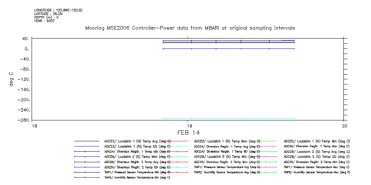Screen dimensions: 371x185
Task: Pick black legend line for ADC23 Temp Avg
Action: tap(87, 141)
